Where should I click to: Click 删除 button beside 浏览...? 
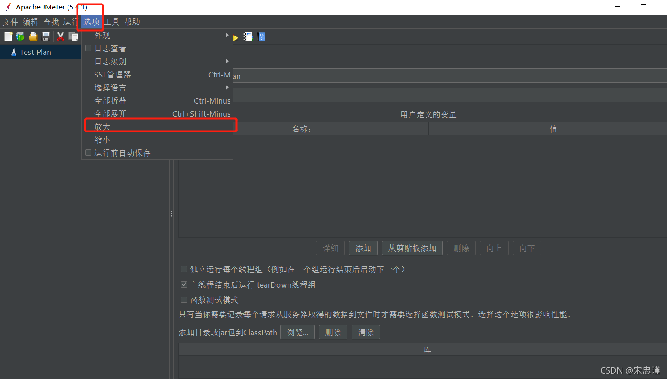click(333, 332)
